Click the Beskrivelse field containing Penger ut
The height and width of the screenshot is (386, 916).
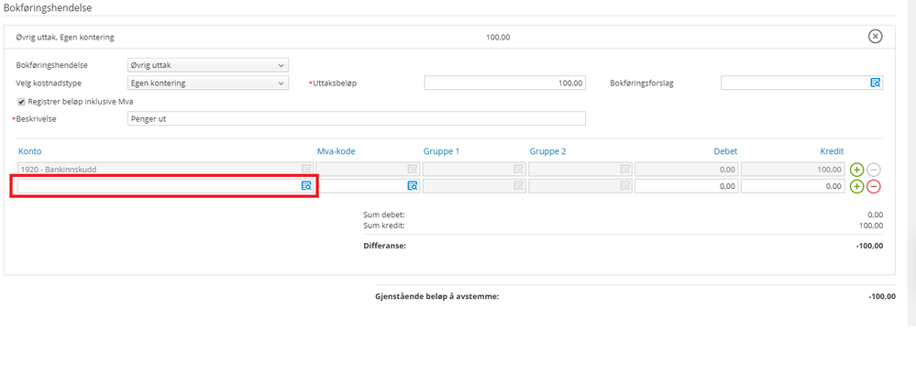tap(357, 118)
